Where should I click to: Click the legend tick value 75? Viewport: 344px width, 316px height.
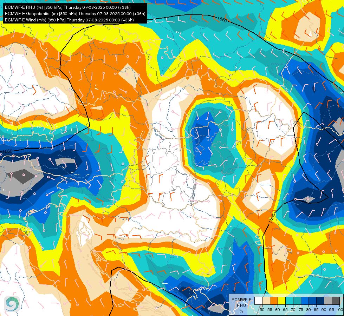point(301,310)
